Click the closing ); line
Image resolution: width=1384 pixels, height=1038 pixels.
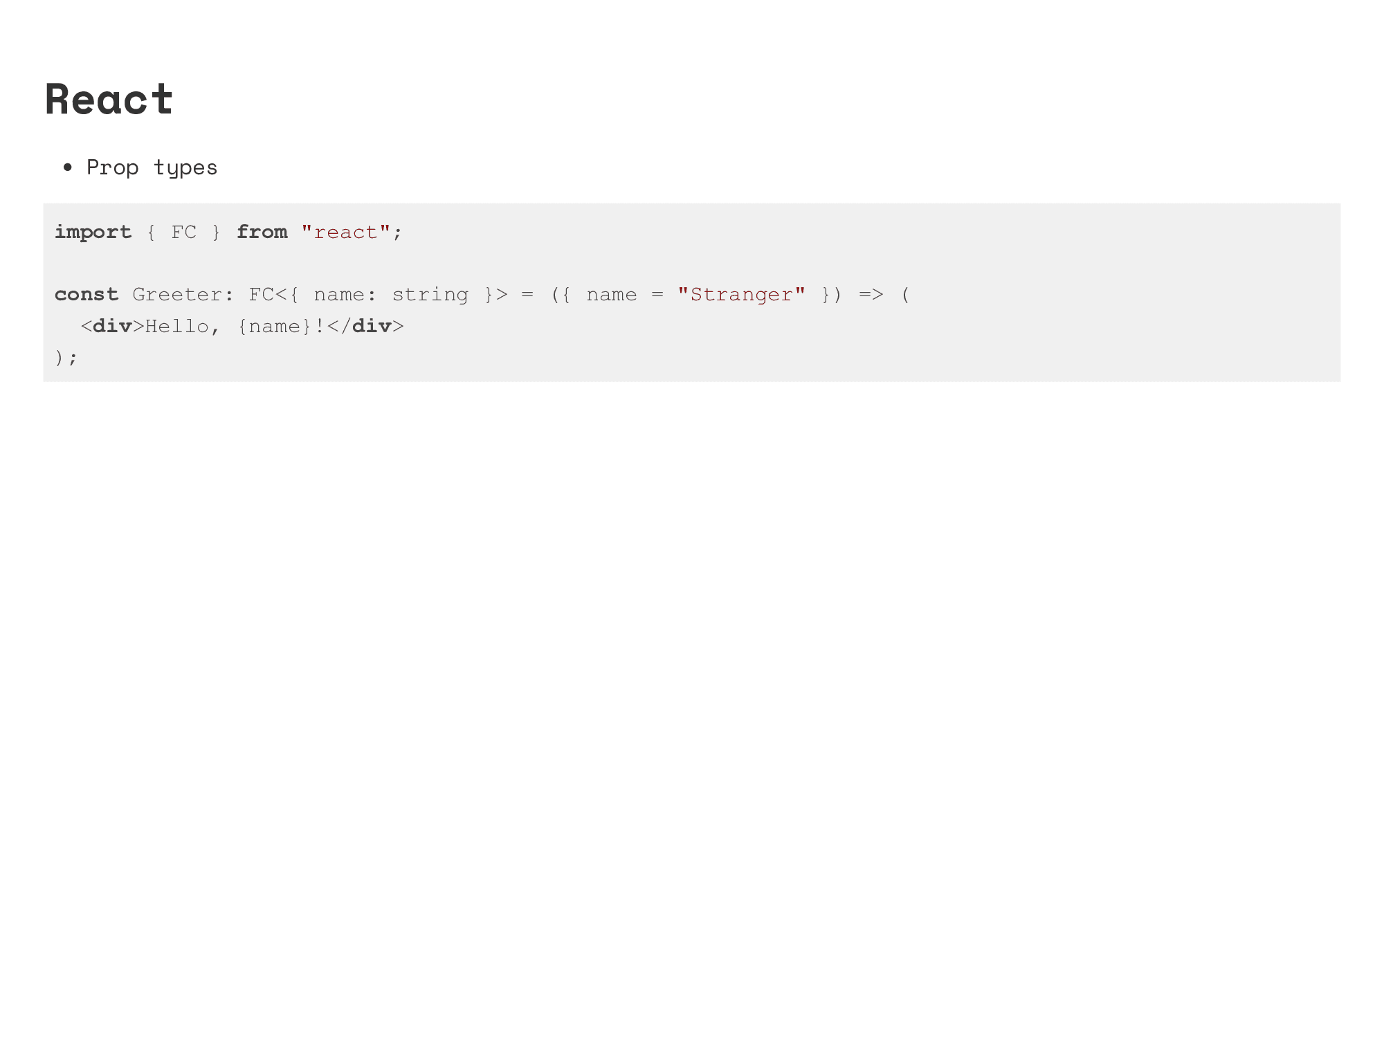66,357
